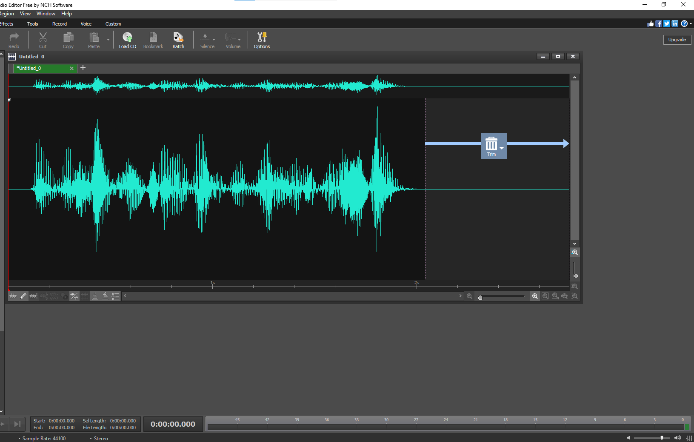694x442 pixels.
Task: Click the Copy toolbar icon
Action: [68, 40]
